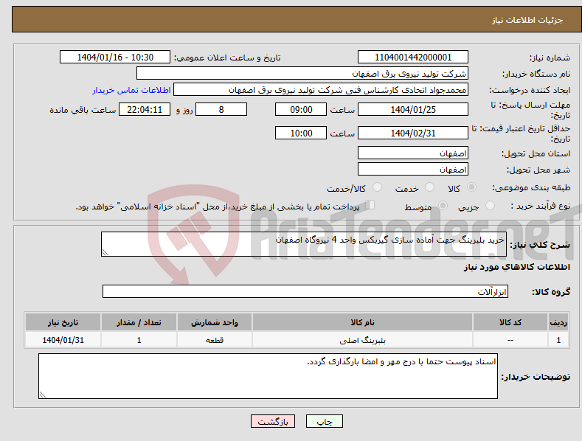Click table cell بلبرینگ اصلی

point(362,340)
